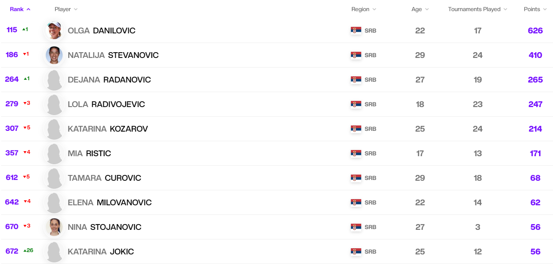
Task: Open the Player column sort dropdown
Action: [66, 9]
